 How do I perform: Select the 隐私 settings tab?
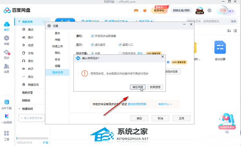57,53
